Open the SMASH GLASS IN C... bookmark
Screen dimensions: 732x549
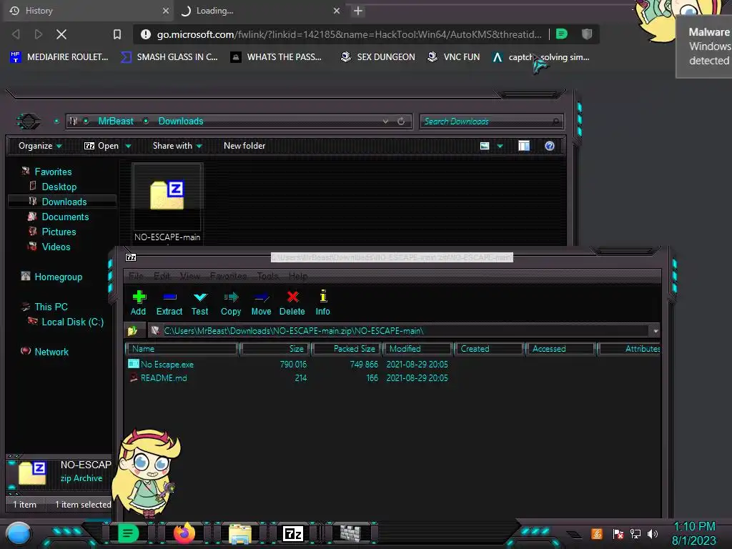(169, 57)
